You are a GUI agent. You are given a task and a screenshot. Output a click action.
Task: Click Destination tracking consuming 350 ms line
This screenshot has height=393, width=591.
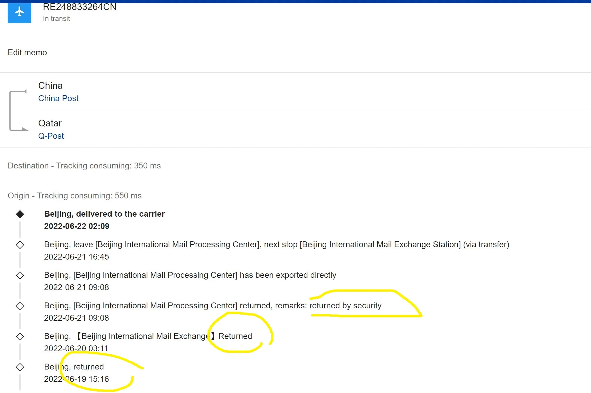click(x=84, y=166)
